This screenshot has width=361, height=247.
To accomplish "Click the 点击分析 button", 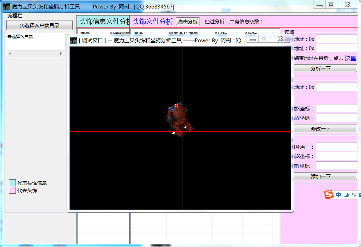I will [188, 22].
